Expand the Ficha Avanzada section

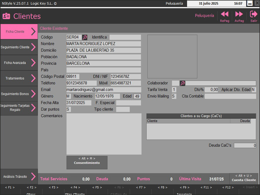[33, 63]
